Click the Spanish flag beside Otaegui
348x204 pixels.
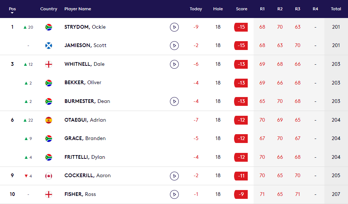tap(49, 120)
